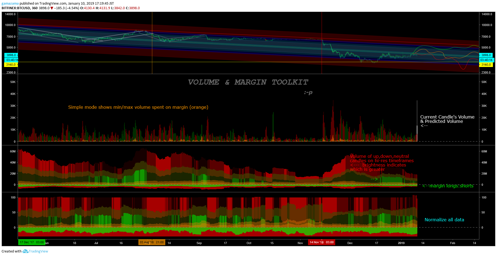Click the '2019' label on the time axis
497x256 pixels.
coord(401,243)
